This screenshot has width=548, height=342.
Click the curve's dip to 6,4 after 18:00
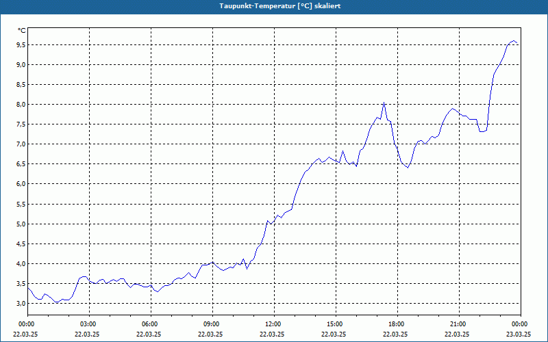click(x=408, y=168)
